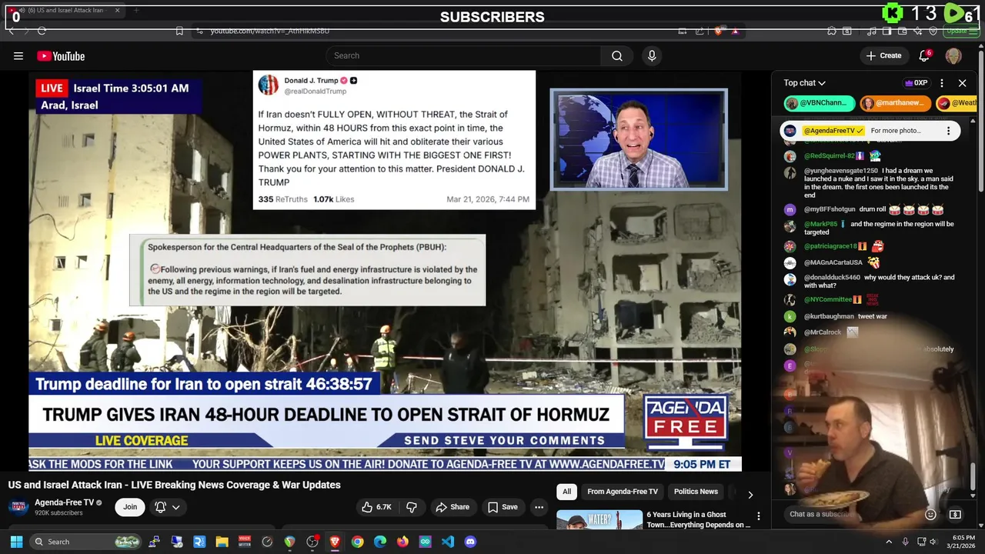Click the browser address bar URL
Viewport: 985px width, 554px height.
point(269,31)
